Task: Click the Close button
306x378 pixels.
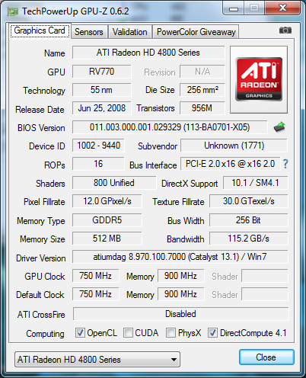Action: point(266,357)
